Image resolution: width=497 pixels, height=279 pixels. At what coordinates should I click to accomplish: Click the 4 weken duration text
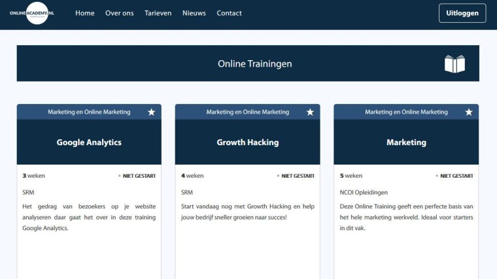coord(192,176)
